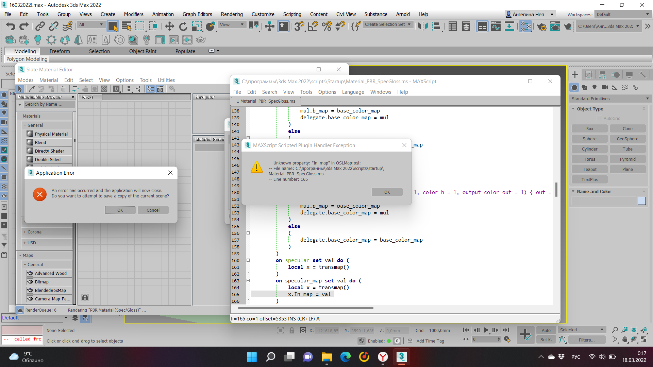The height and width of the screenshot is (367, 653).
Task: Choose the Select and Scale tool
Action: 197,26
